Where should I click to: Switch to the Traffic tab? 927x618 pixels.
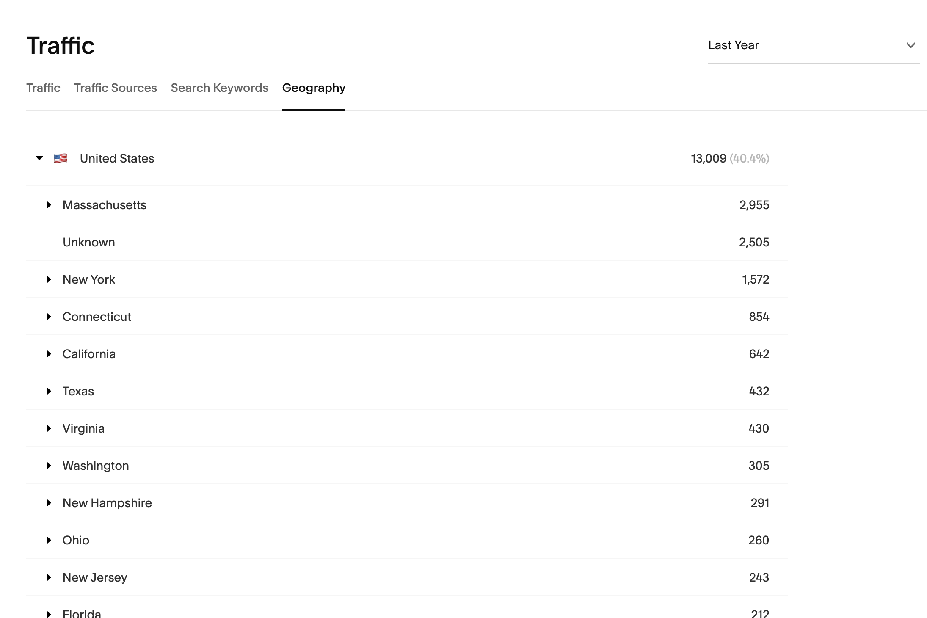[x=43, y=88]
